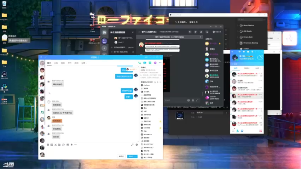Click the Stream Deck key thumbnail with eye icon
This screenshot has height=169, width=301.
pos(180,115)
